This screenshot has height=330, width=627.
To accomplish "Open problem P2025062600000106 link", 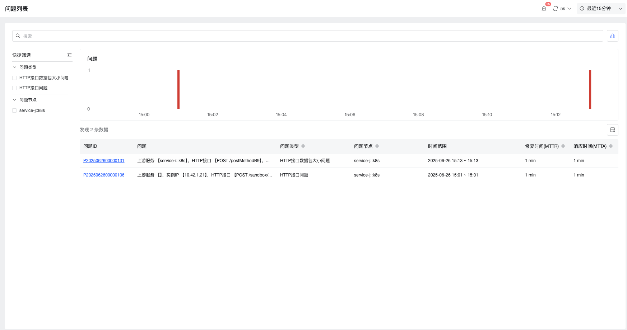I will tap(104, 175).
